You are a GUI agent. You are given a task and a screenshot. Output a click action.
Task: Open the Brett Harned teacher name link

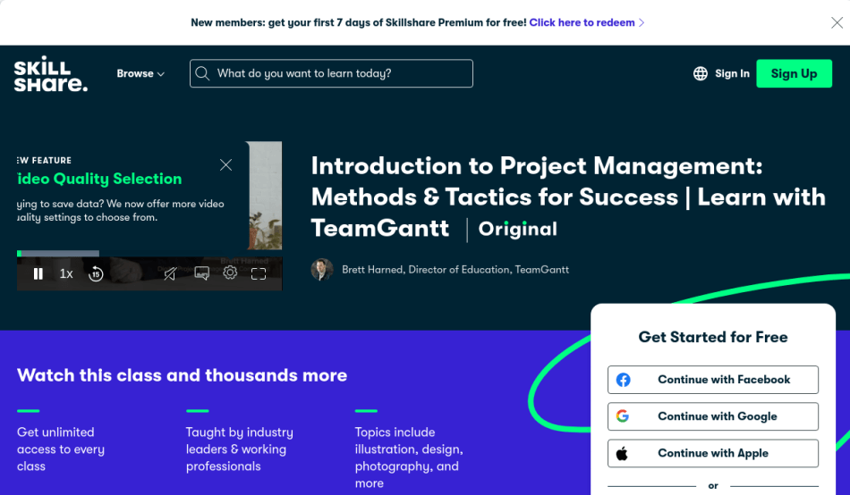click(x=455, y=270)
